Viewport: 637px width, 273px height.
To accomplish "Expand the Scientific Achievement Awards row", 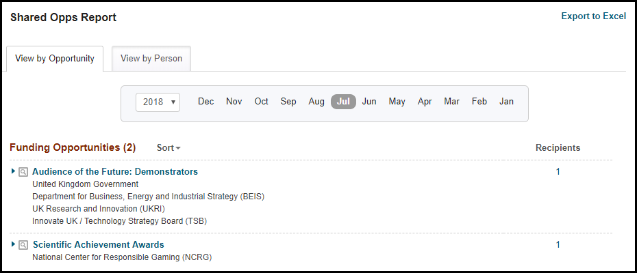I will [x=14, y=244].
